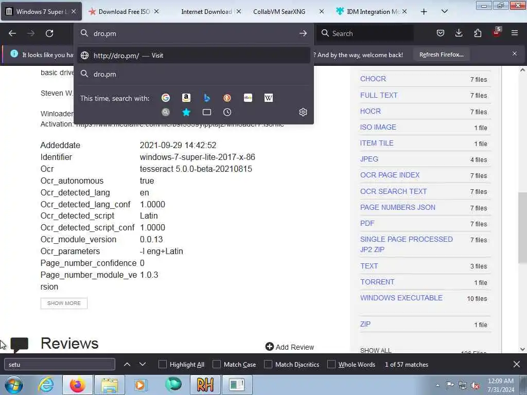527x395 pixels.
Task: Enable Match Diacritics checkbox
Action: pyautogui.click(x=268, y=365)
